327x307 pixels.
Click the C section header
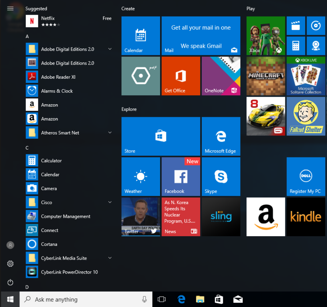27,148
